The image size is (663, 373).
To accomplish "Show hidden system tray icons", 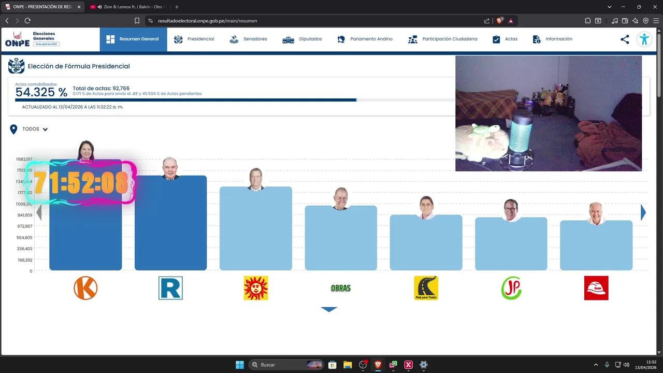I will click(596, 365).
